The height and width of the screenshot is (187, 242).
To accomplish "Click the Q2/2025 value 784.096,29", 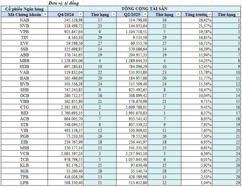I will 132,66.
